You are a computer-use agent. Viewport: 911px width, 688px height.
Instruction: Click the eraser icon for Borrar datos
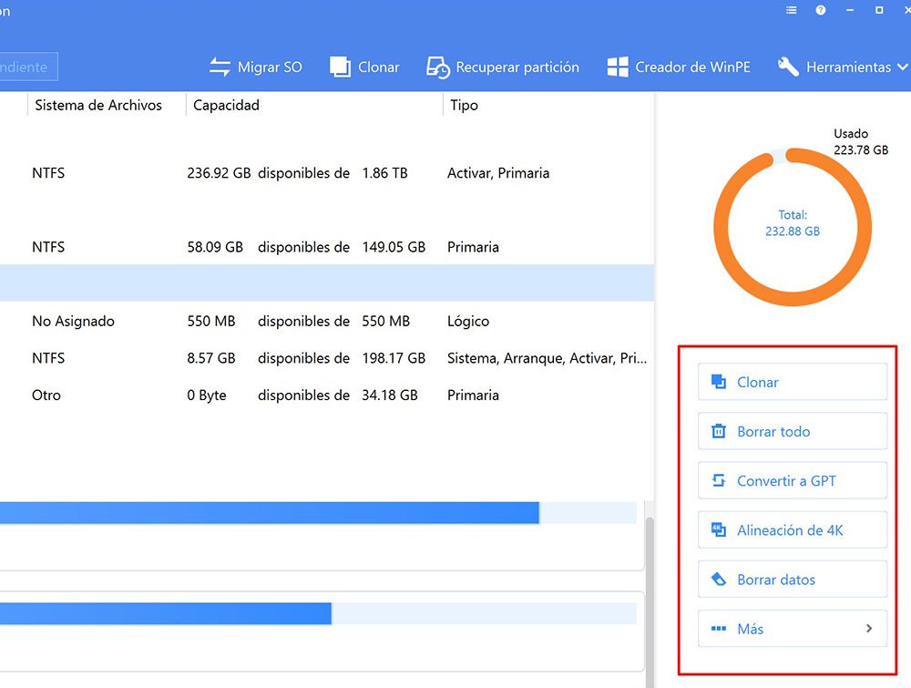click(719, 580)
